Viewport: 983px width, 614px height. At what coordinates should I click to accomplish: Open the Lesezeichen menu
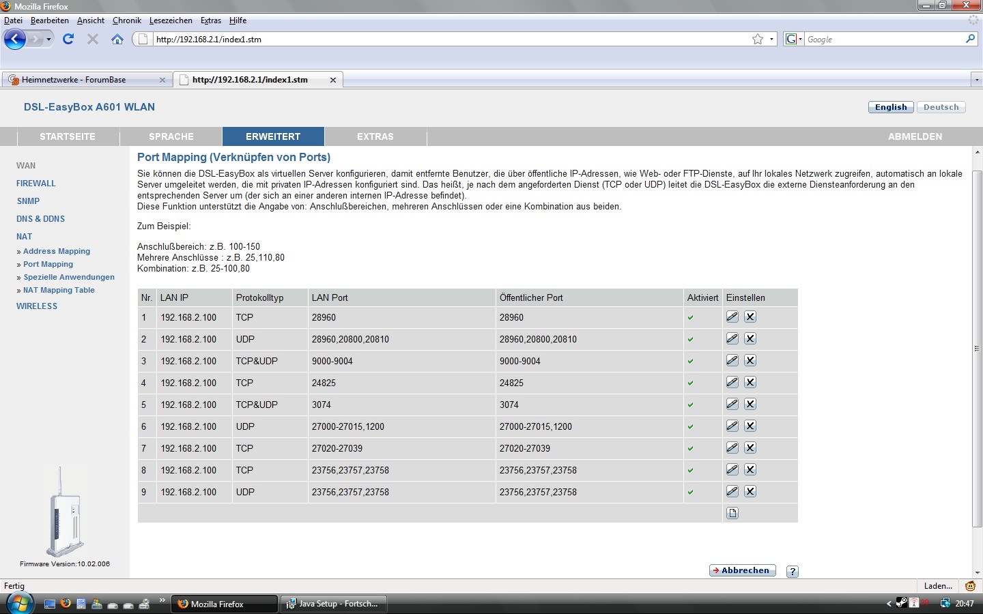[171, 20]
